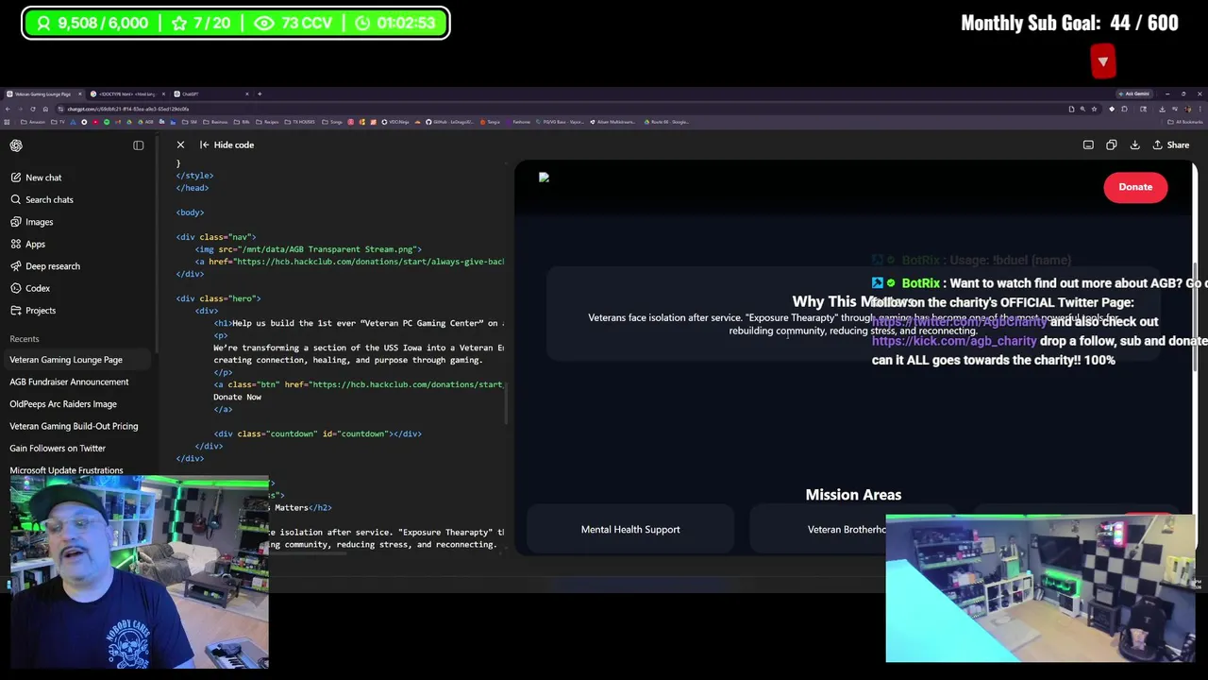Click the Mental Health Support card

click(x=630, y=529)
